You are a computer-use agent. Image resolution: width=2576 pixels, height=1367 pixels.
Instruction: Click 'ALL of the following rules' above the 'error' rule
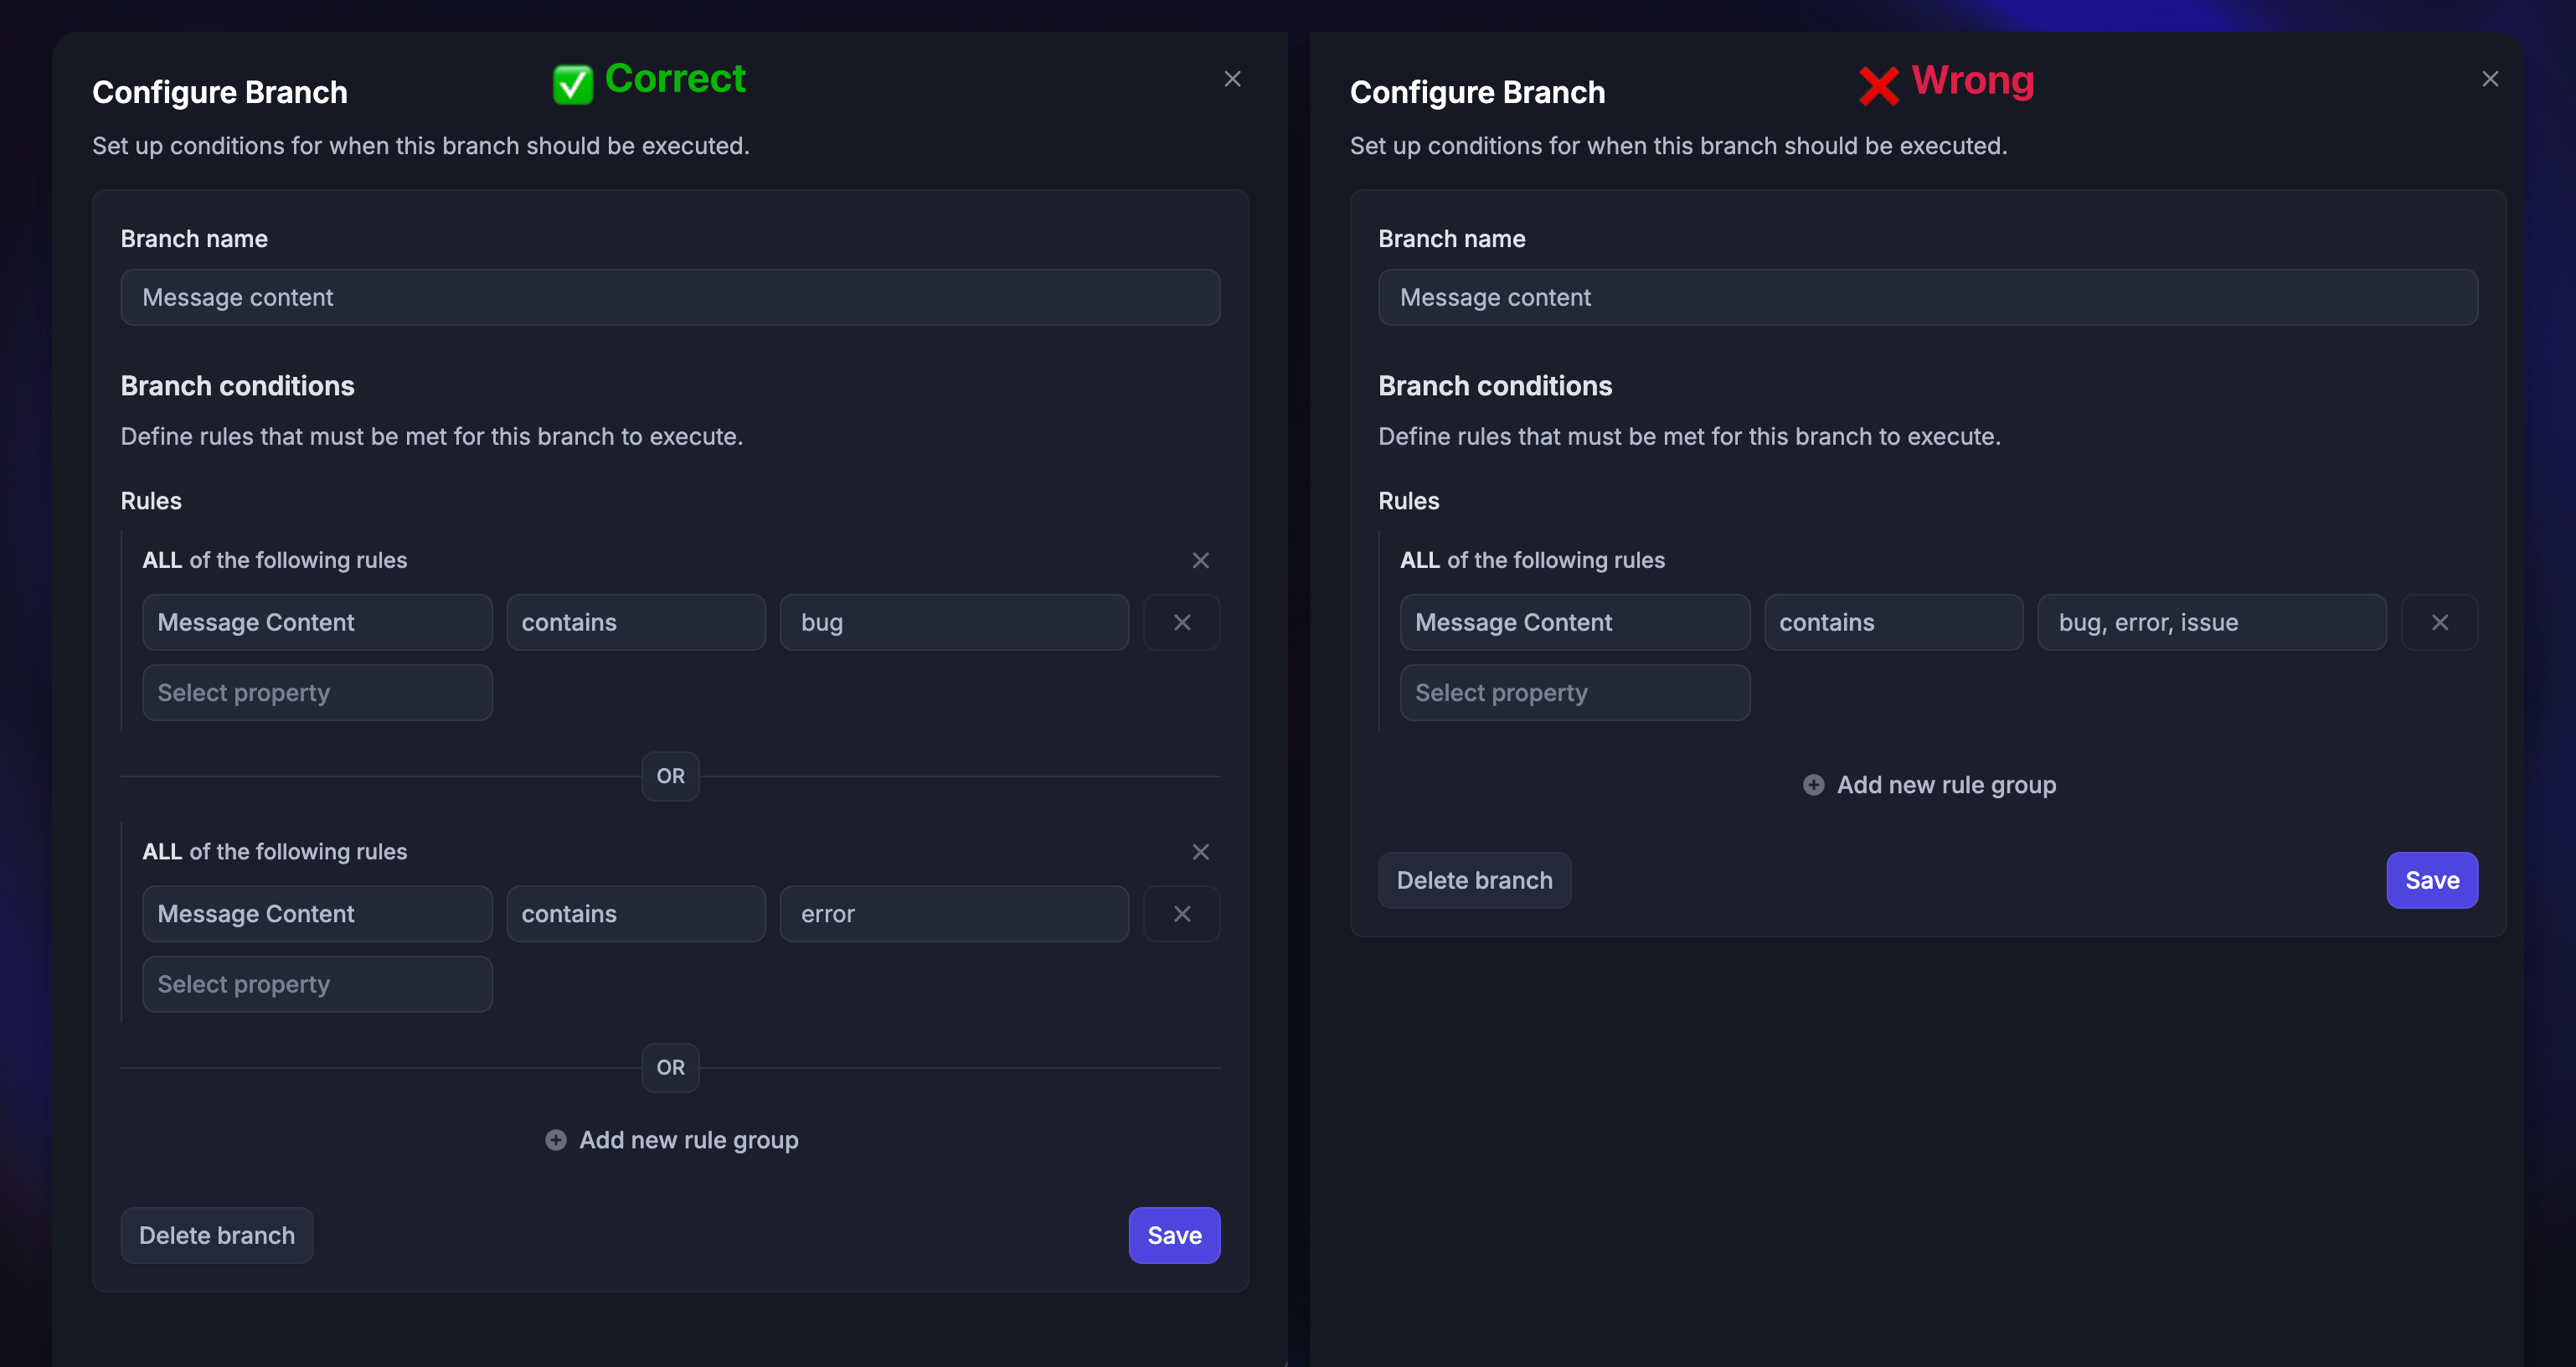(x=275, y=852)
